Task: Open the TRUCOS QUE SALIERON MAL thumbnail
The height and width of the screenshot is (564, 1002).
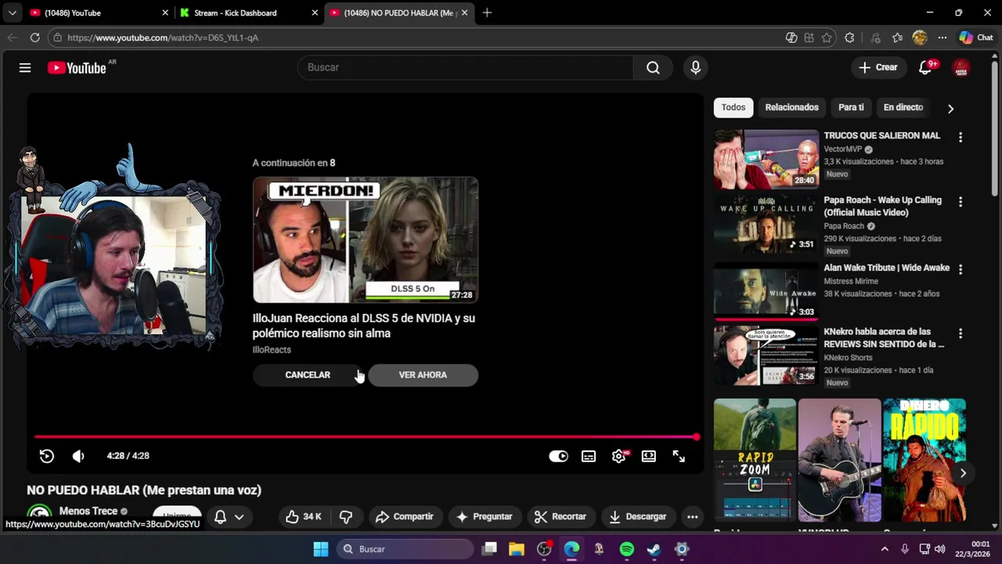Action: click(766, 159)
